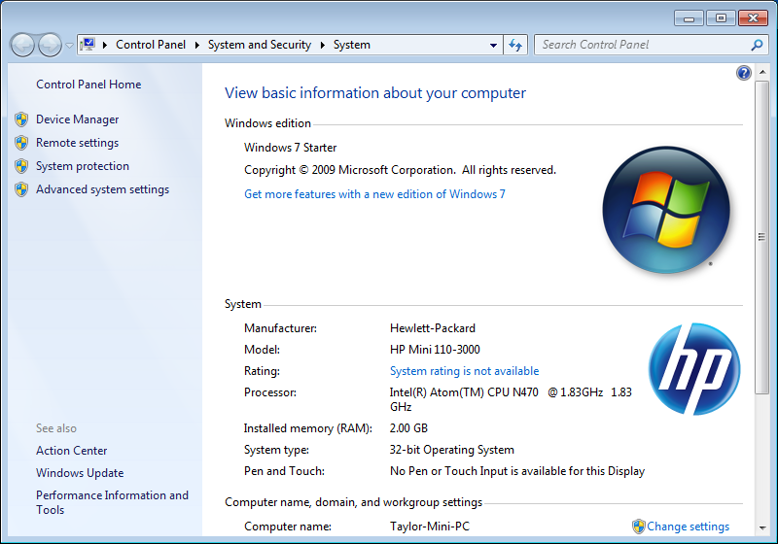The height and width of the screenshot is (544, 778).
Task: Open Device Manager from left pane
Action: 77,119
